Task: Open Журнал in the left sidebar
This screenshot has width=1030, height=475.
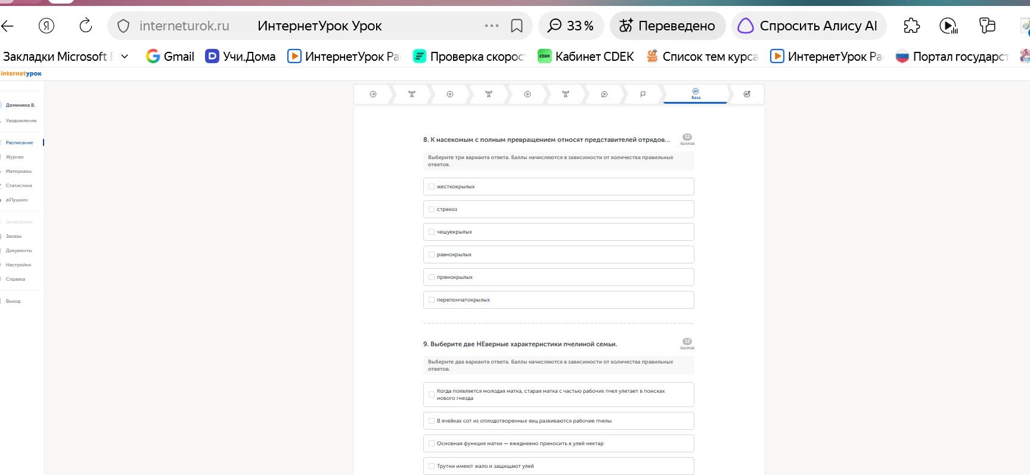Action: tap(15, 157)
